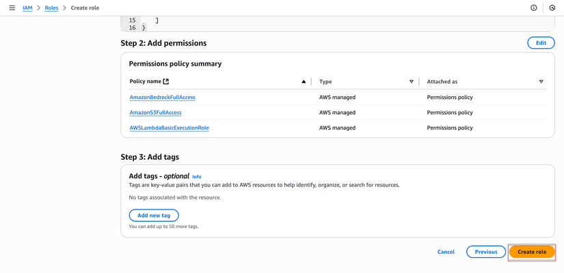
Task: Go back with the Previous button
Action: [x=486, y=252]
